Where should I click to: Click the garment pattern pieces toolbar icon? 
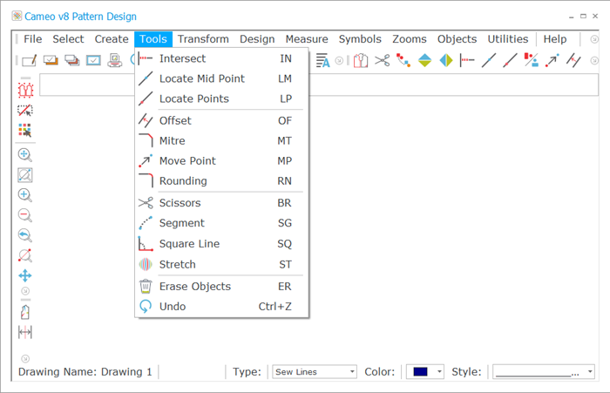pos(361,60)
